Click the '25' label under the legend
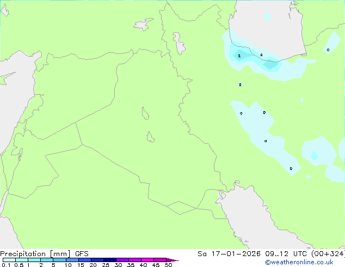 click(x=106, y=265)
